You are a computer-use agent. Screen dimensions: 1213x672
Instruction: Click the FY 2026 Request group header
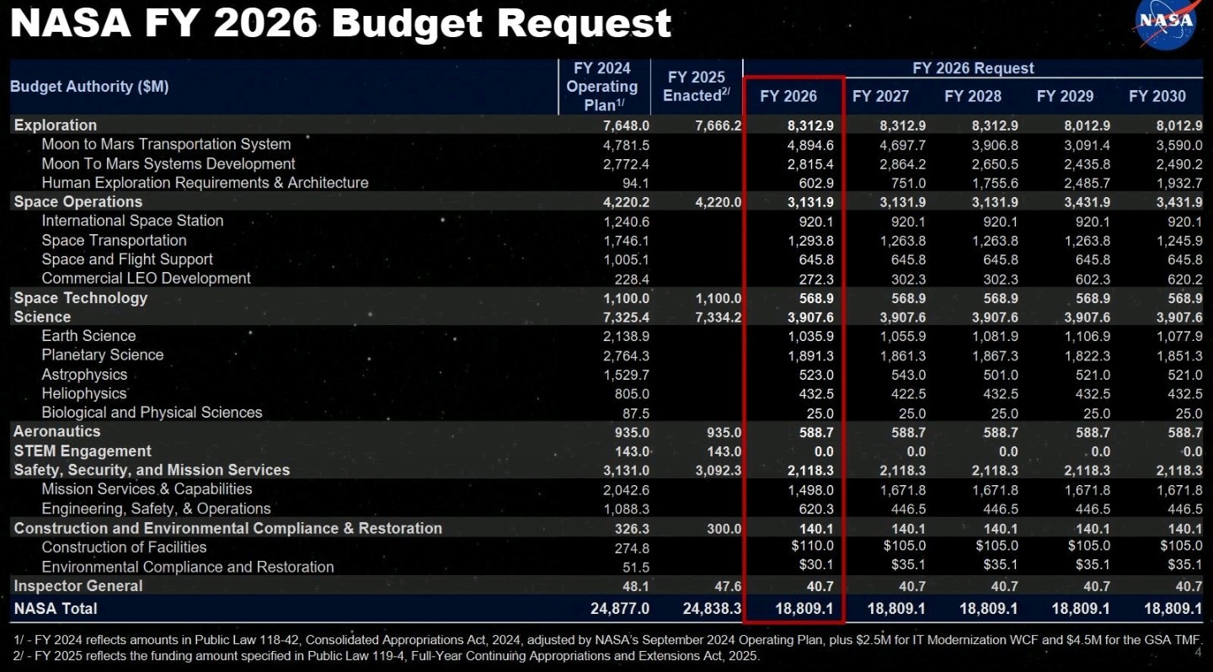973,68
